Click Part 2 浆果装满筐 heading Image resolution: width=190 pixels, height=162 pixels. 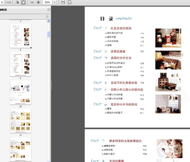[x=109, y=51]
